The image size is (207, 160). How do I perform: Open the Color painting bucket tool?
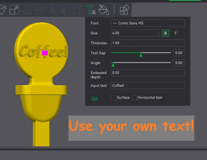(104, 10)
